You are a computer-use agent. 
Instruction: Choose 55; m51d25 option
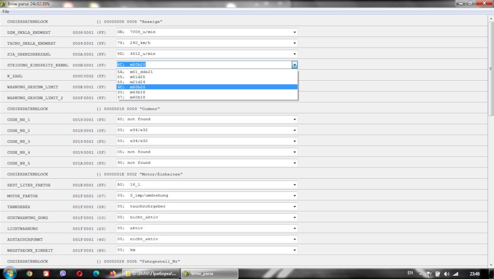pyautogui.click(x=207, y=77)
